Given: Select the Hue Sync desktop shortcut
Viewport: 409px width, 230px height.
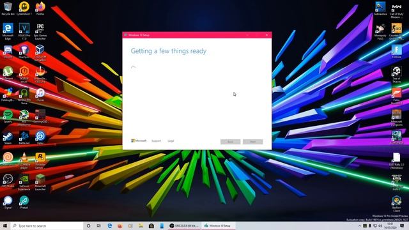Looking at the screenshot, I should pos(24,52).
